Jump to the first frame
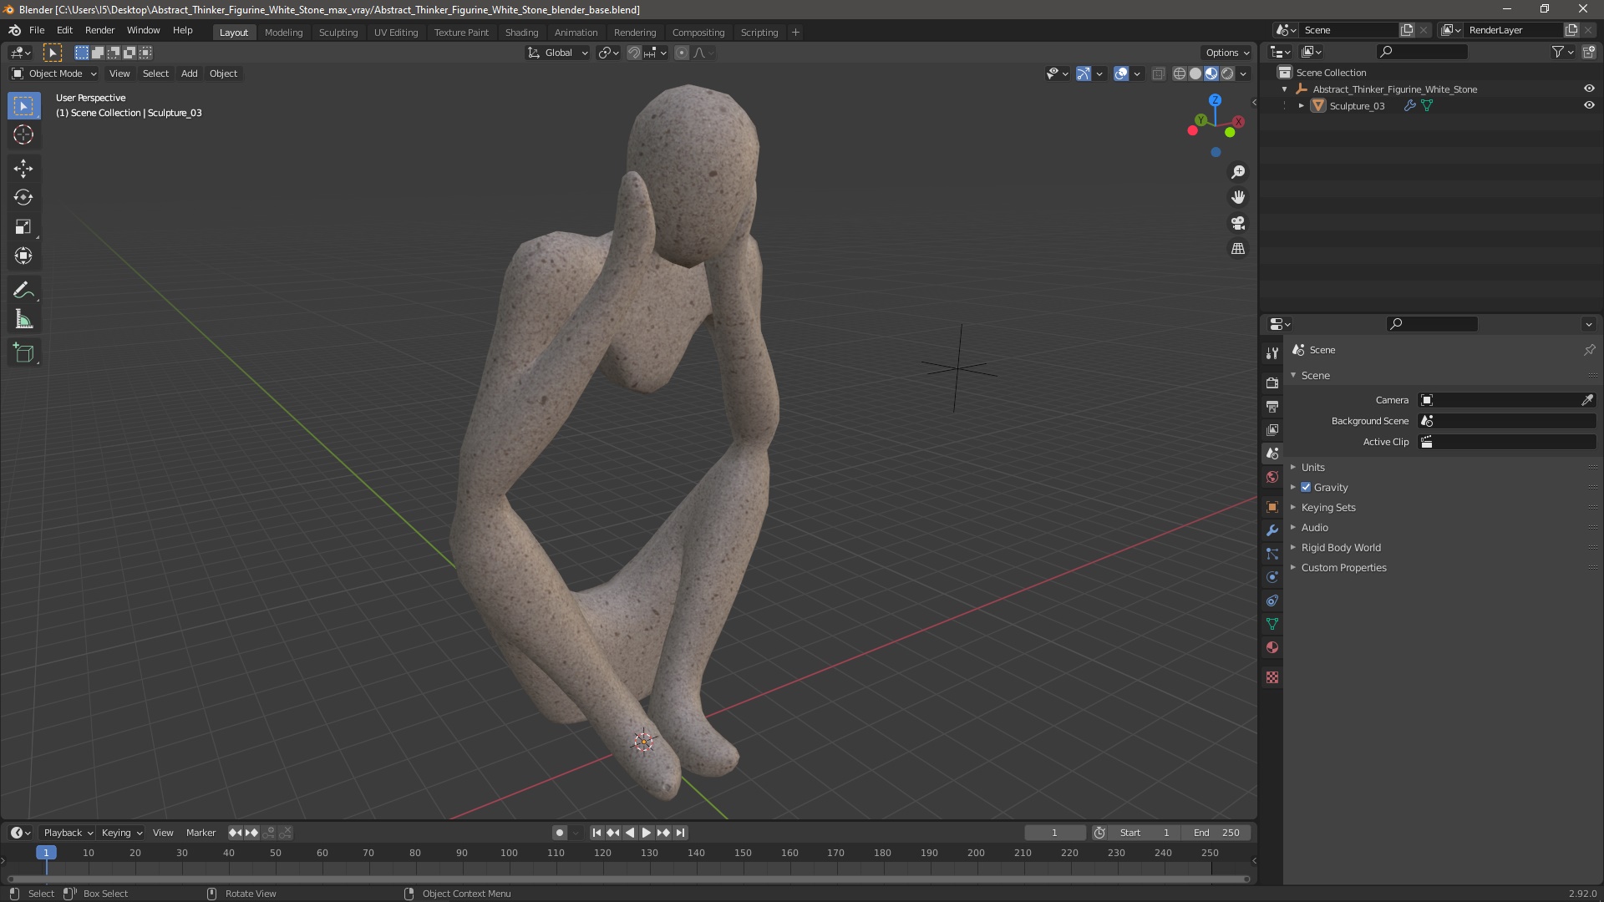The width and height of the screenshot is (1604, 902). (596, 833)
